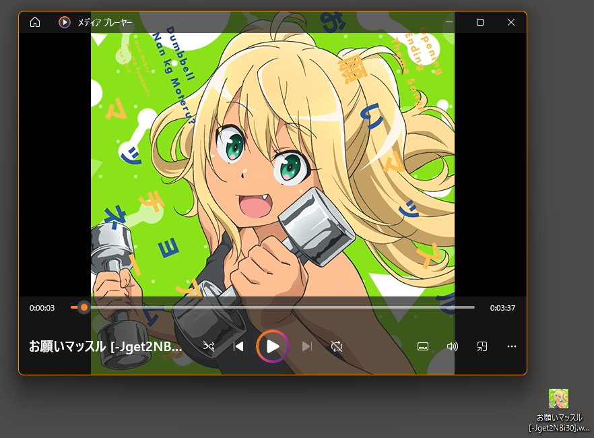
Task: Click the middle of the seek bar
Action: click(x=273, y=307)
